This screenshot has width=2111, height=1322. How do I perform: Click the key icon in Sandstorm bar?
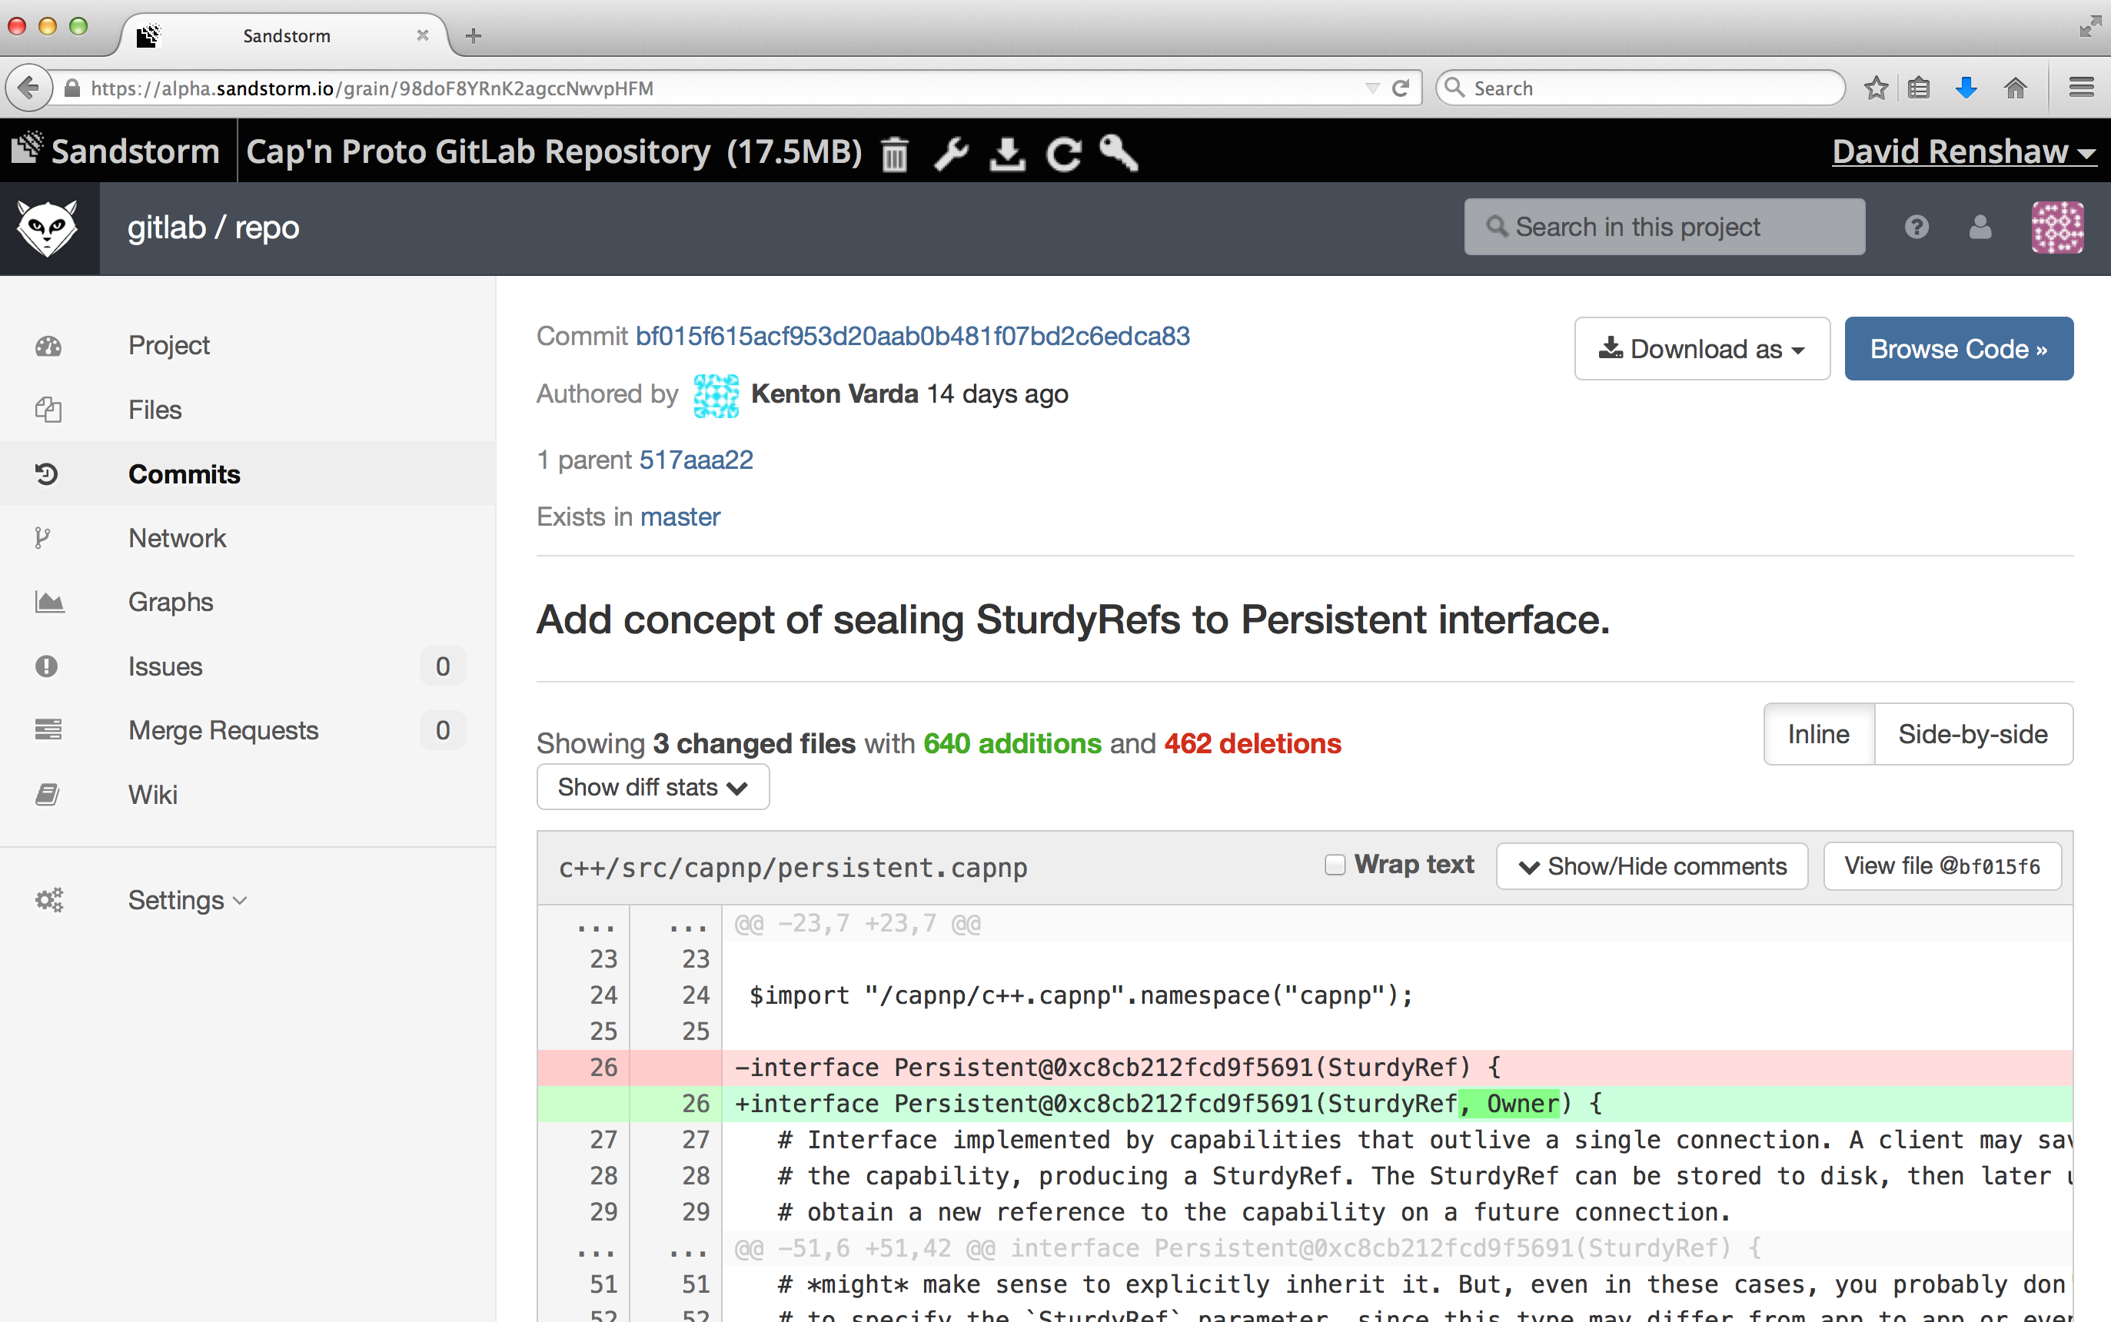coord(1119,153)
